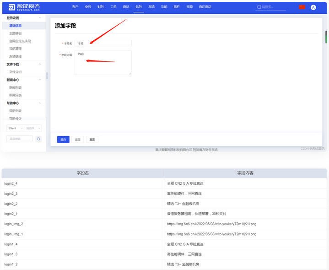
Task: Open the 站务 top menu
Action: click(x=139, y=7)
